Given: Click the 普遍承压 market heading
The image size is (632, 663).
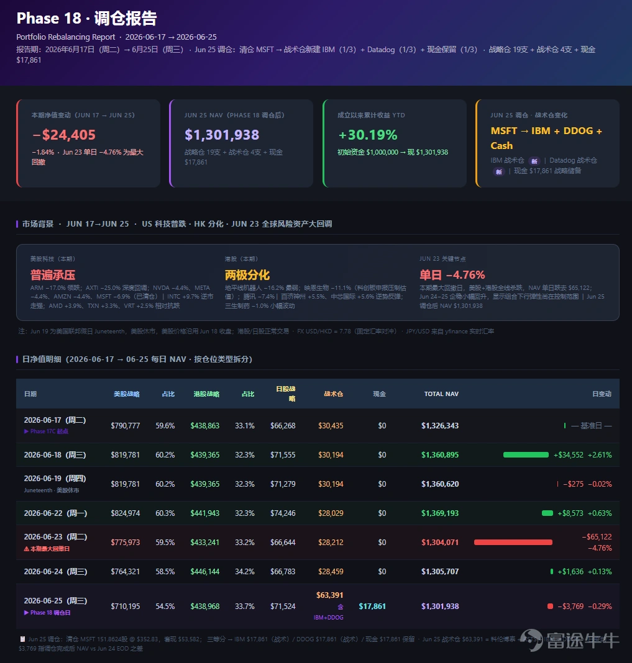Looking at the screenshot, I should tap(53, 275).
